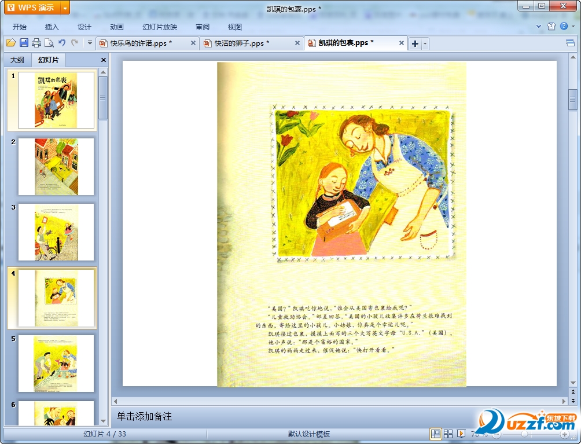This screenshot has width=581, height=444.
Task: Select slide 1 thumbnail with book cover
Action: pyautogui.click(x=56, y=100)
